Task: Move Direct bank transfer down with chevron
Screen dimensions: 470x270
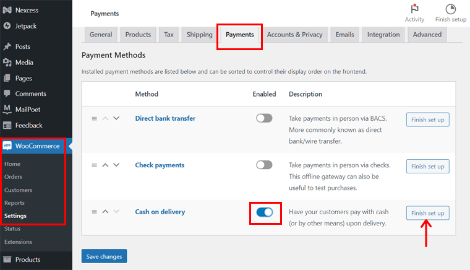Action: 116,118
